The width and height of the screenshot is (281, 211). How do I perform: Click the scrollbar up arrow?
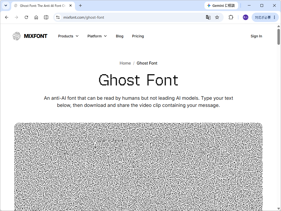[279, 26]
